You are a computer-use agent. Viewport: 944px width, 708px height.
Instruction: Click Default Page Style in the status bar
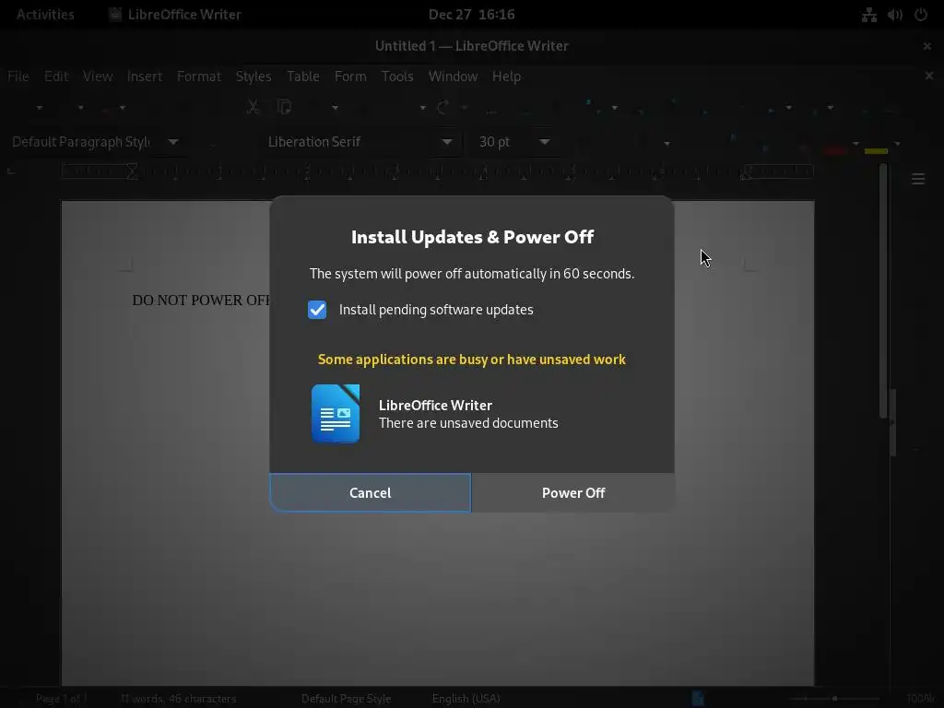(347, 699)
